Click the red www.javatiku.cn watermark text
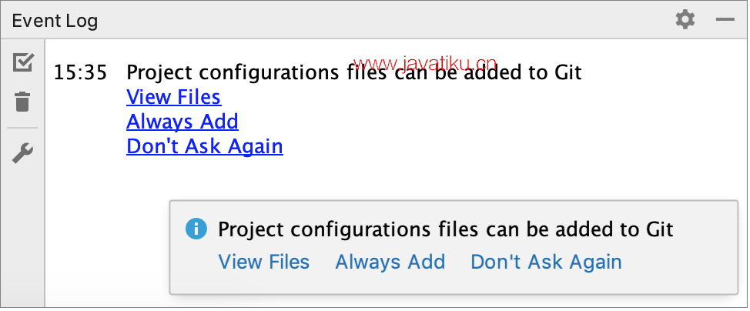The height and width of the screenshot is (311, 750). [426, 63]
